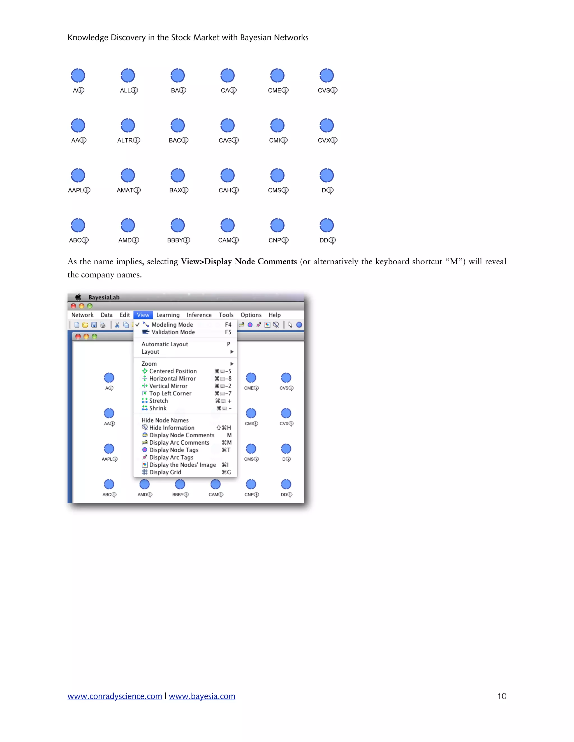Click the Cut scissors toolbar icon

(117, 325)
